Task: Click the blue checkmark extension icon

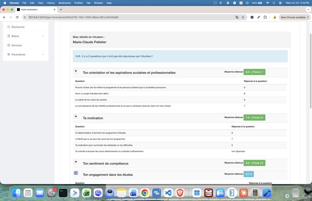Action: click(252, 17)
